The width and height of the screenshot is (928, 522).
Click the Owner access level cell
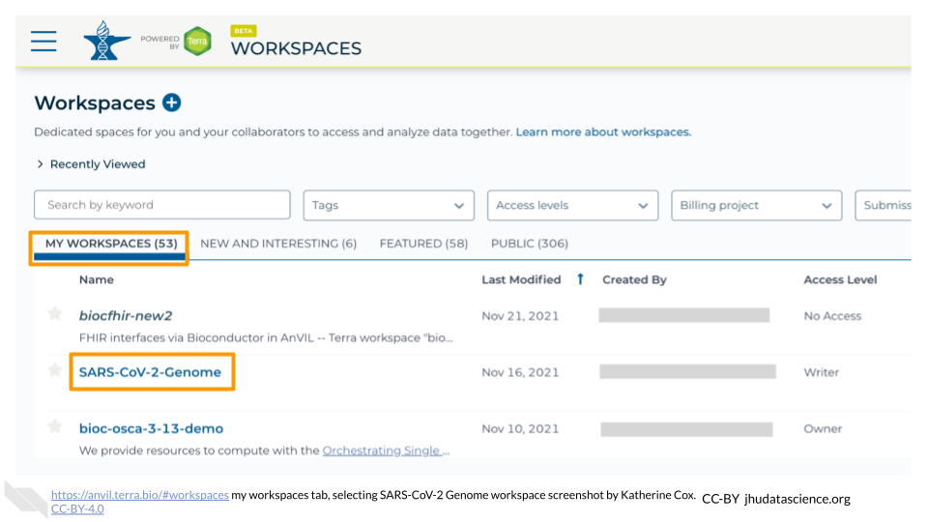pyautogui.click(x=823, y=428)
